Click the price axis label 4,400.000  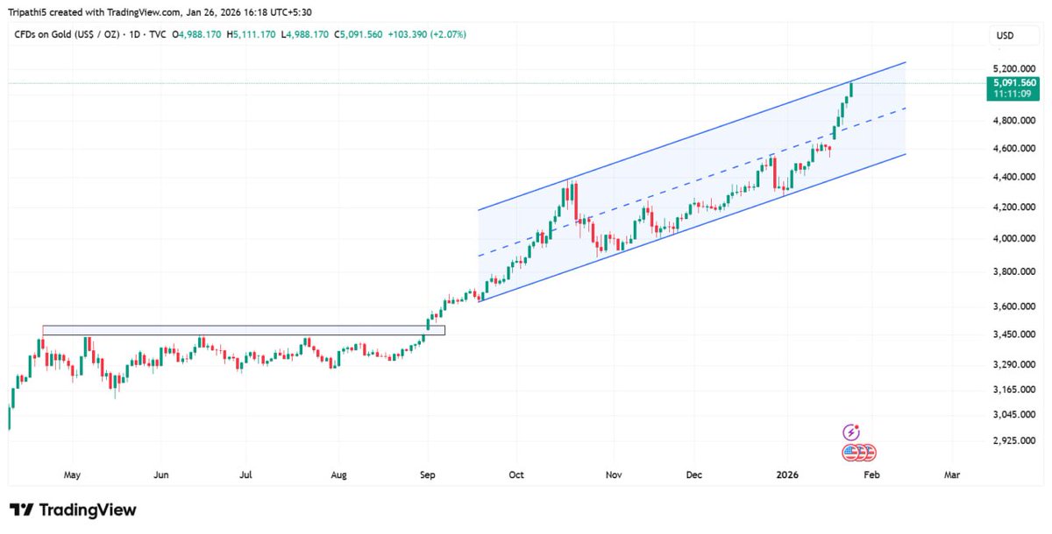click(x=1016, y=177)
